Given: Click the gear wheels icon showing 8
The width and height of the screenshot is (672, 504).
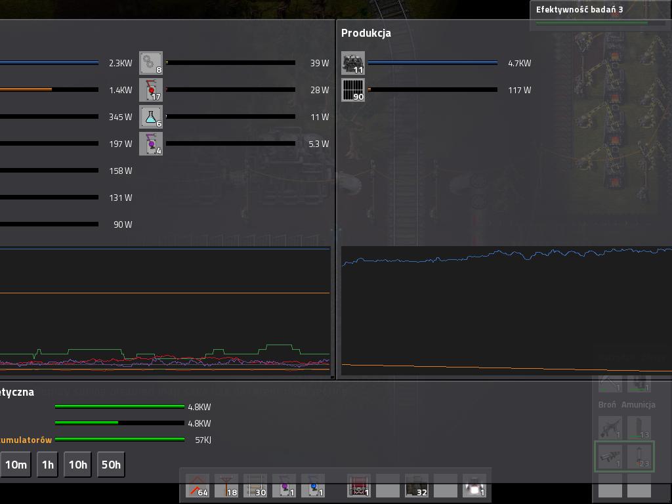Looking at the screenshot, I should tap(151, 63).
